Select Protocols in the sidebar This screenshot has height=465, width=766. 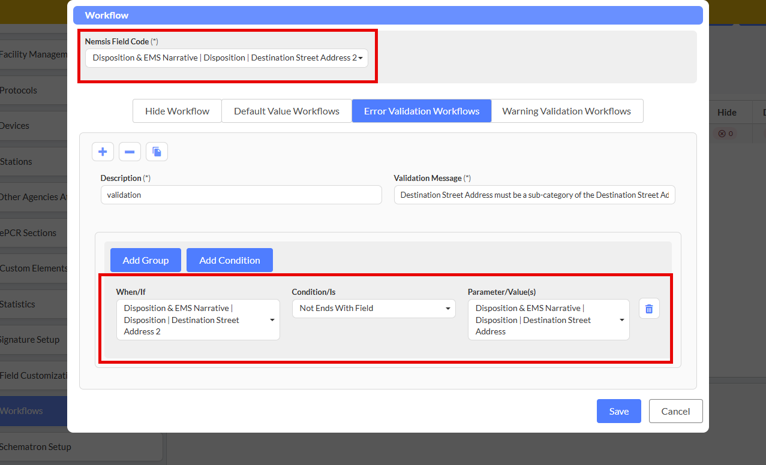19,90
